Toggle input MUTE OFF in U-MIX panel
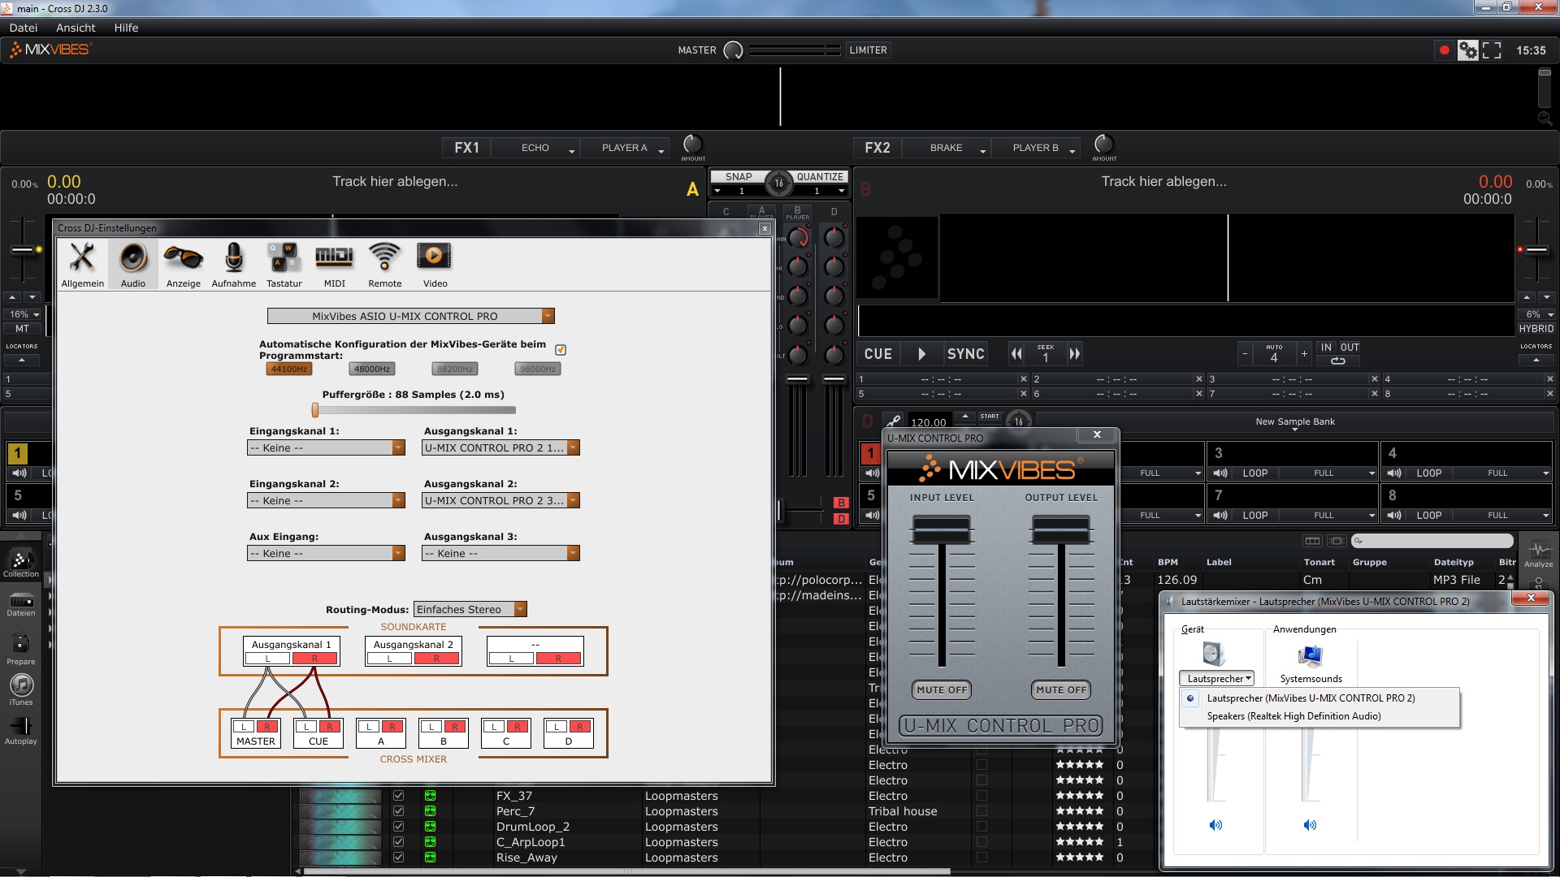This screenshot has height=877, width=1560. click(942, 689)
